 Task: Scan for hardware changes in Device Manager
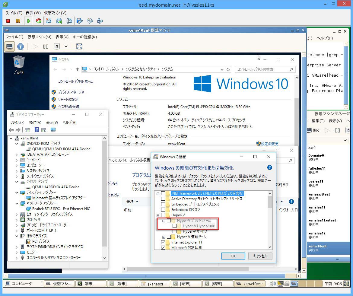click(53, 130)
